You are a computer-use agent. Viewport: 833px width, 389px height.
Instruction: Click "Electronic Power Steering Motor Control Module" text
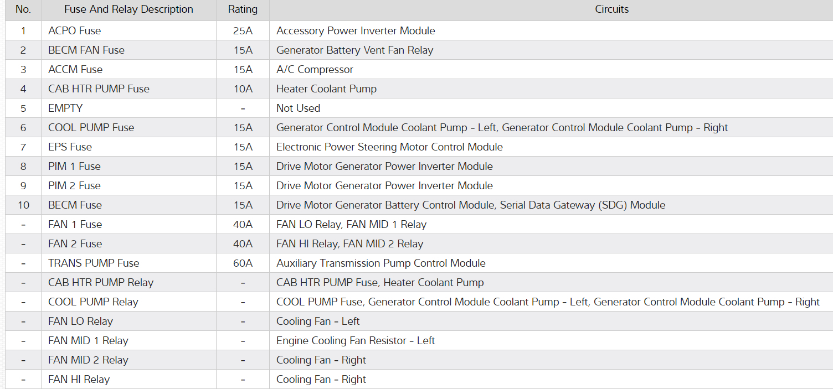point(389,147)
